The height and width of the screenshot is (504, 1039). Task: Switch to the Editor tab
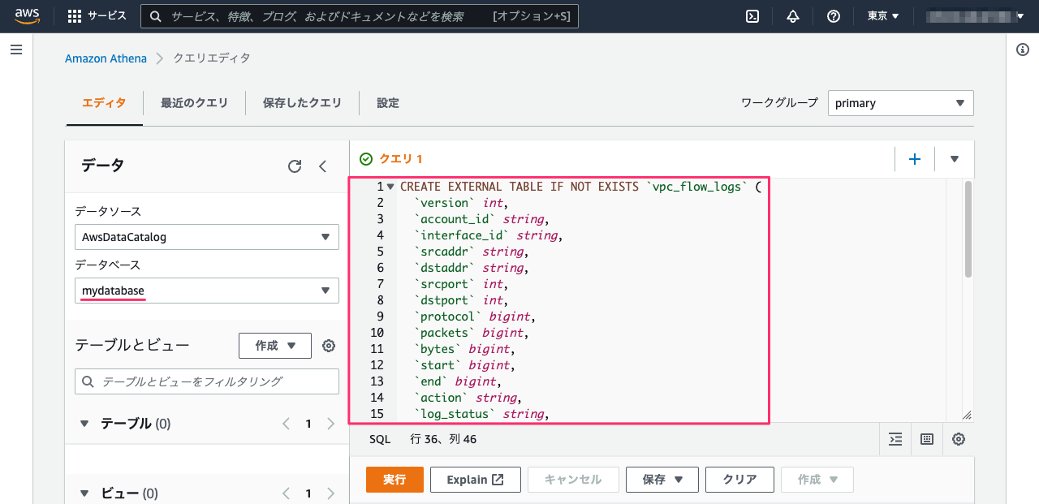click(x=104, y=103)
